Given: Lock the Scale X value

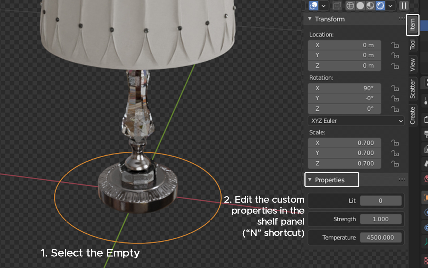Looking at the screenshot, I should point(395,143).
